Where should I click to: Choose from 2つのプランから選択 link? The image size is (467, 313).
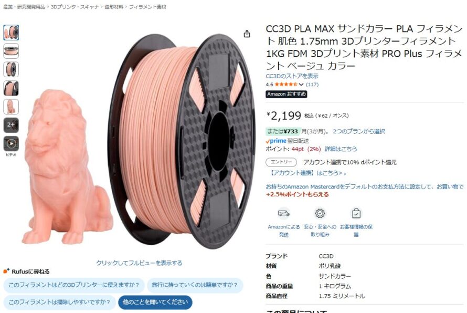coord(359,131)
